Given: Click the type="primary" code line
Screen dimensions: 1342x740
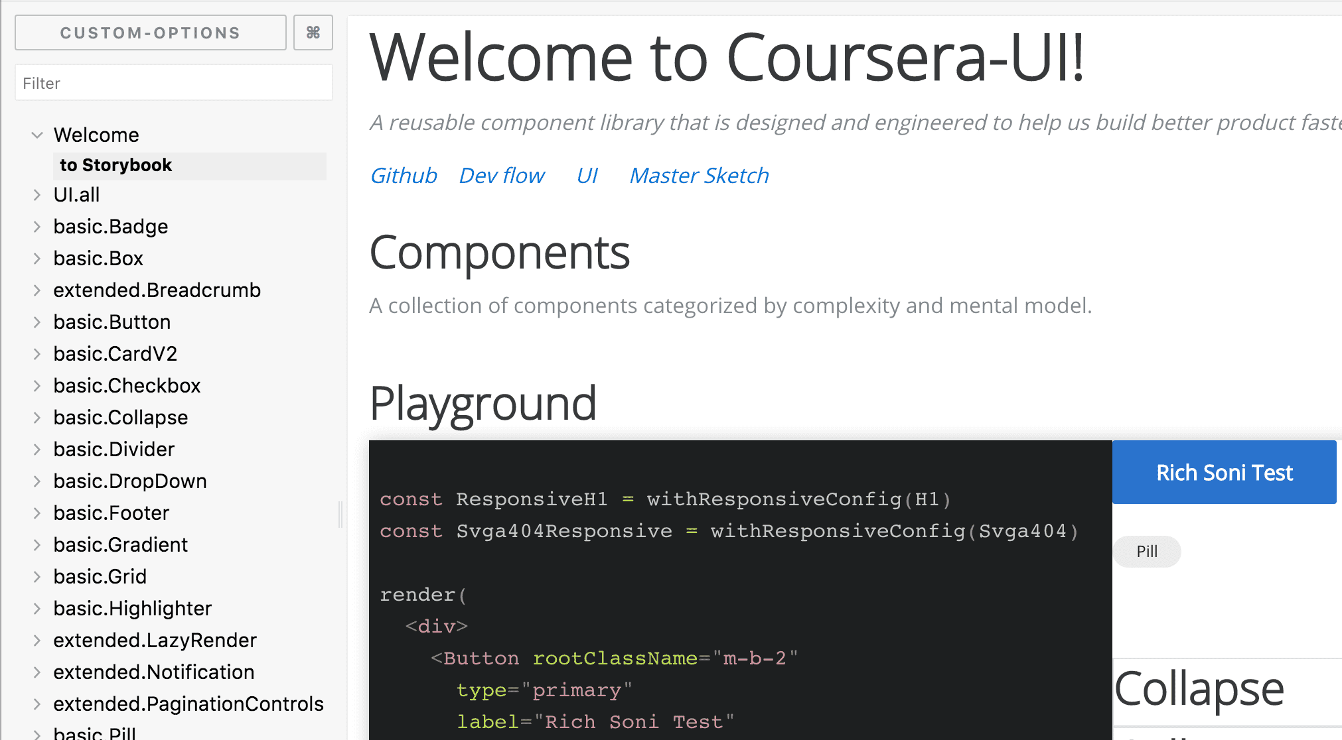Looking at the screenshot, I should coord(544,690).
